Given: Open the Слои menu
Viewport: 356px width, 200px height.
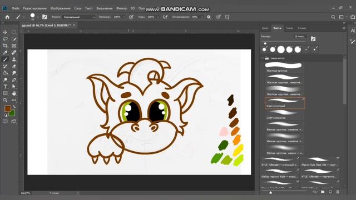Looking at the screenshot, I should pyautogui.click(x=78, y=8).
